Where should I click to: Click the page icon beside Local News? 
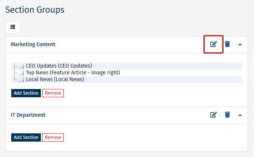pos(22,80)
